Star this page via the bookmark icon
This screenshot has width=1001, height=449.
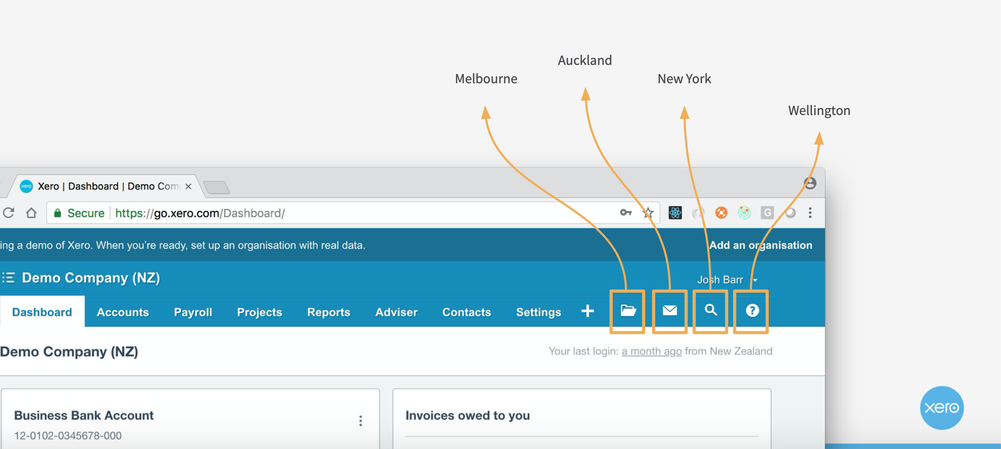[x=648, y=213]
